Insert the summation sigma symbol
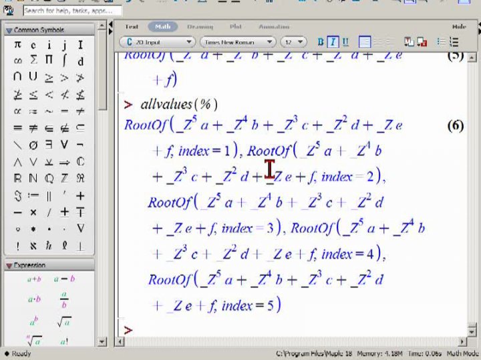The height and width of the screenshot is (360, 481). click(33, 60)
